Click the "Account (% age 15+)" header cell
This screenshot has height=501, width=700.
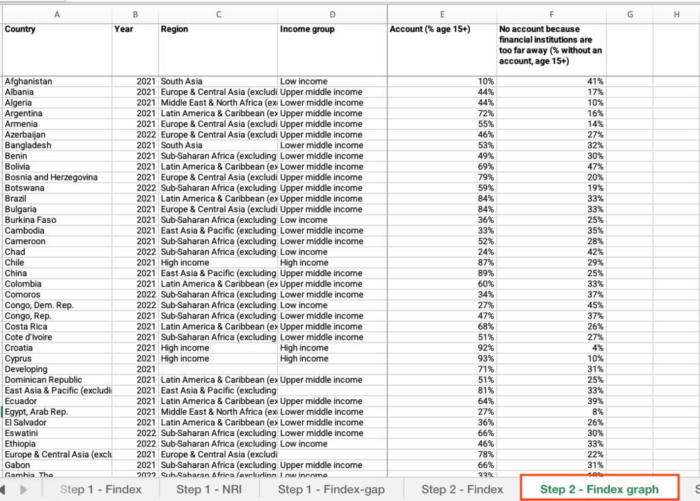tap(442, 50)
